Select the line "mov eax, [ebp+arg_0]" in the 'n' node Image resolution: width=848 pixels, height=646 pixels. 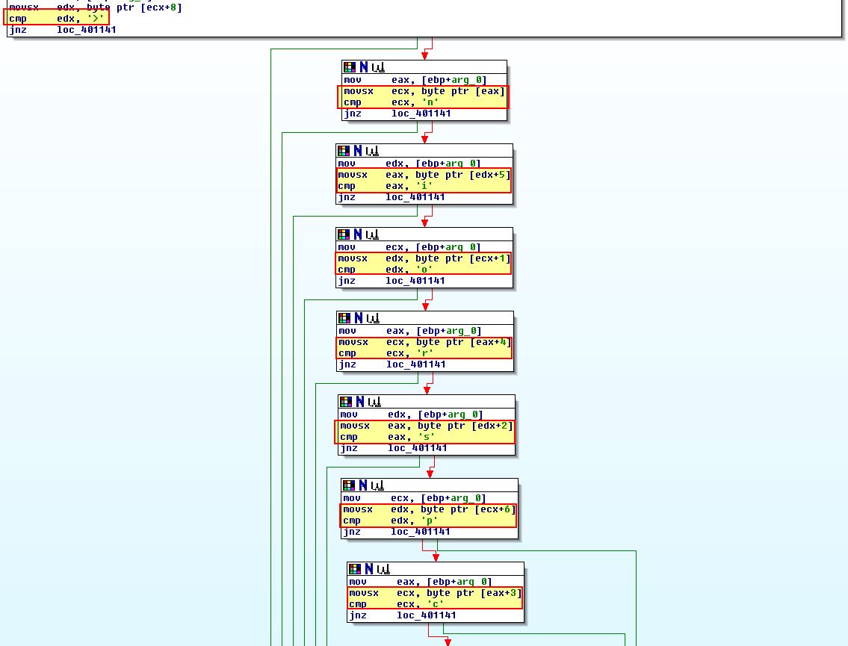(x=415, y=80)
